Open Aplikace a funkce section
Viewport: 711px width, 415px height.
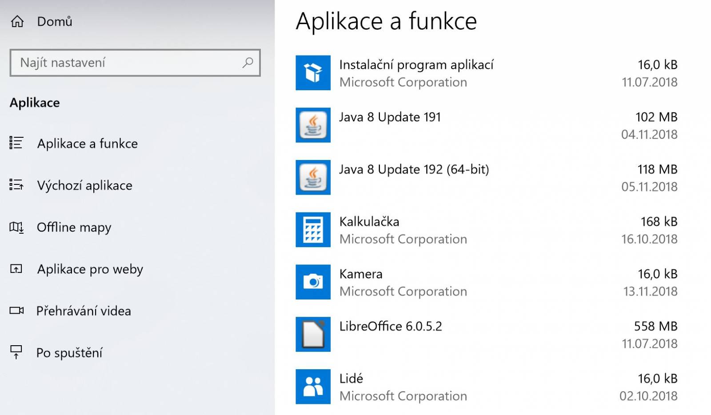click(x=87, y=144)
